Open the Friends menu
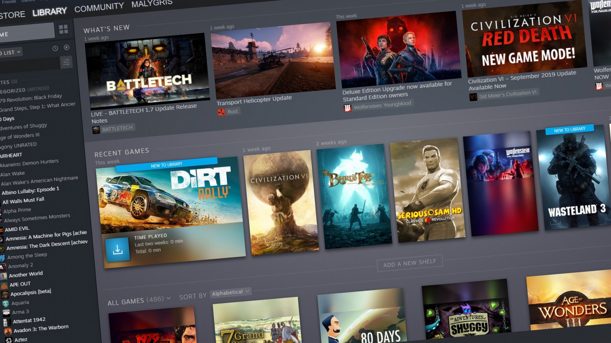611x343 pixels. pyautogui.click(x=9, y=2)
